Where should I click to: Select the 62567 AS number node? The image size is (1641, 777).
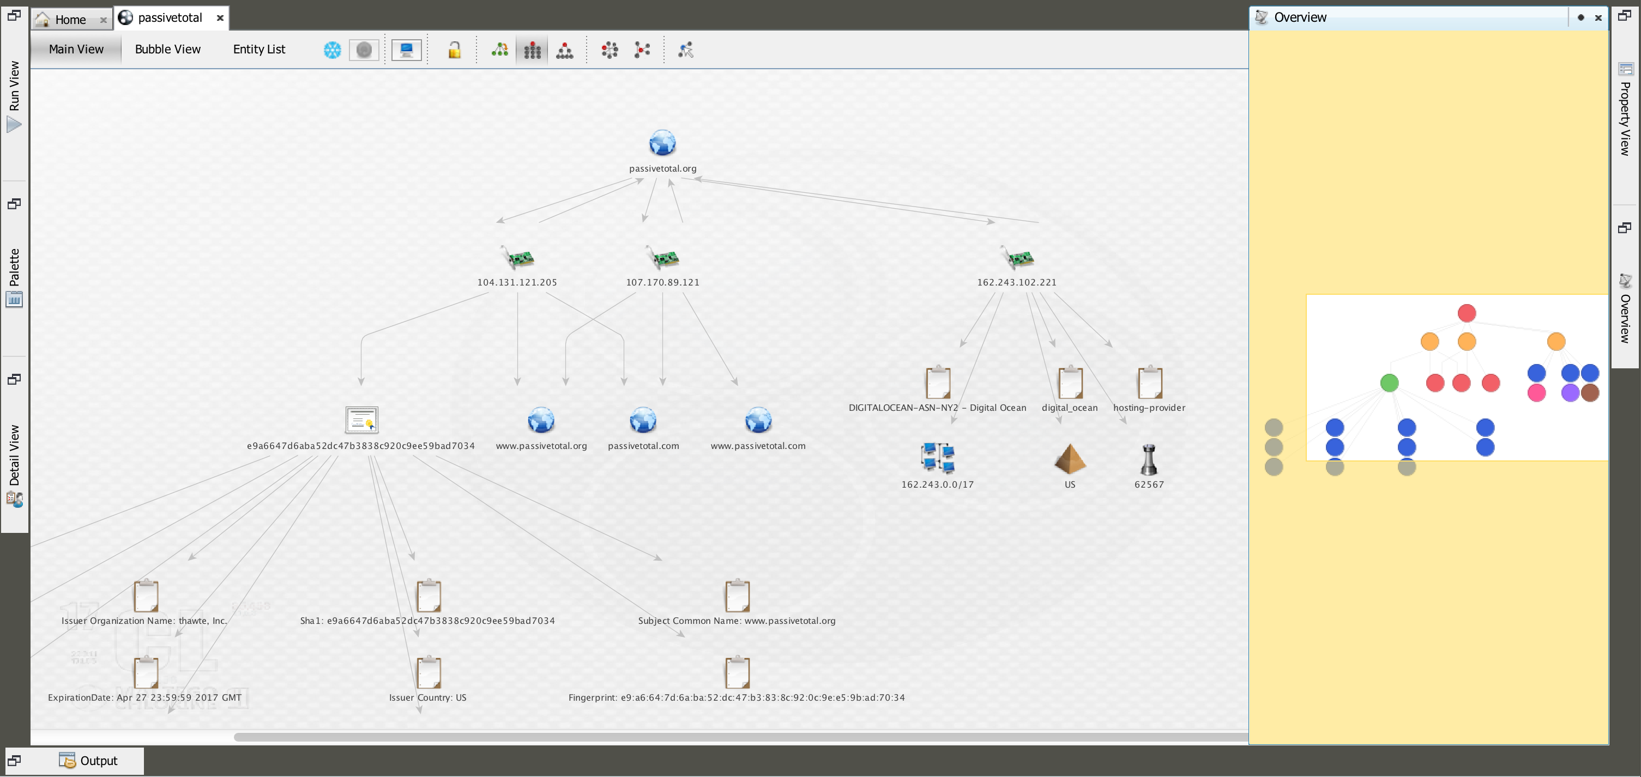click(x=1149, y=466)
